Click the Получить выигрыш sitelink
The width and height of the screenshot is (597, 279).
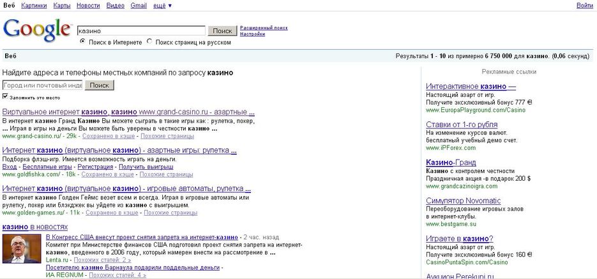[x=146, y=167]
